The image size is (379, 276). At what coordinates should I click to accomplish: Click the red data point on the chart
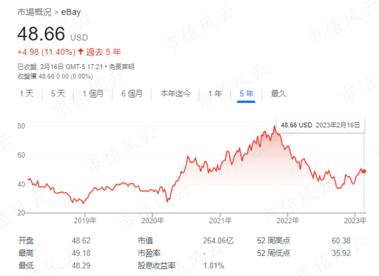pyautogui.click(x=364, y=172)
